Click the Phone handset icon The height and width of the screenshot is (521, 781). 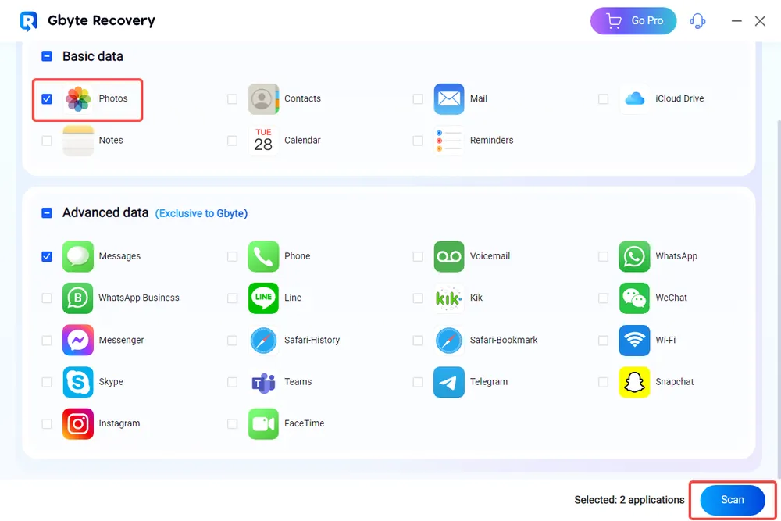(x=263, y=256)
